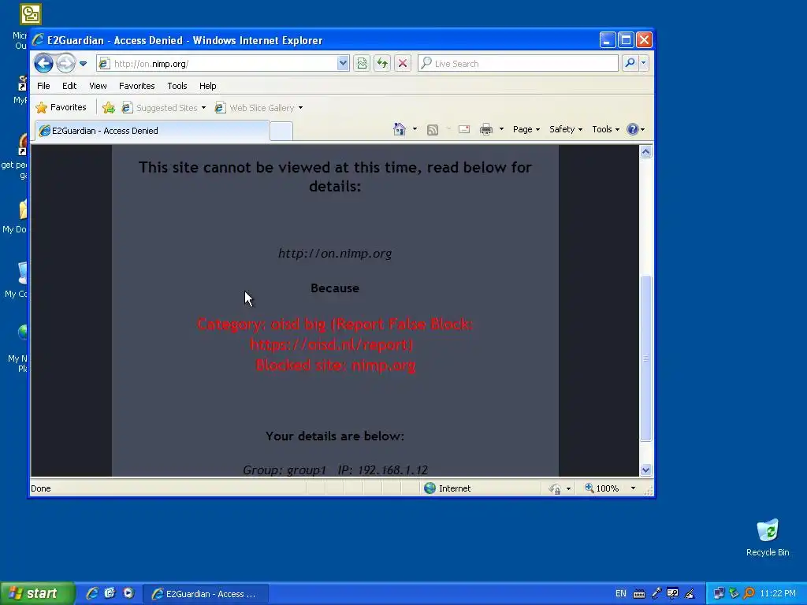Open the search provider dropdown arrow
The image size is (807, 605).
click(x=643, y=63)
